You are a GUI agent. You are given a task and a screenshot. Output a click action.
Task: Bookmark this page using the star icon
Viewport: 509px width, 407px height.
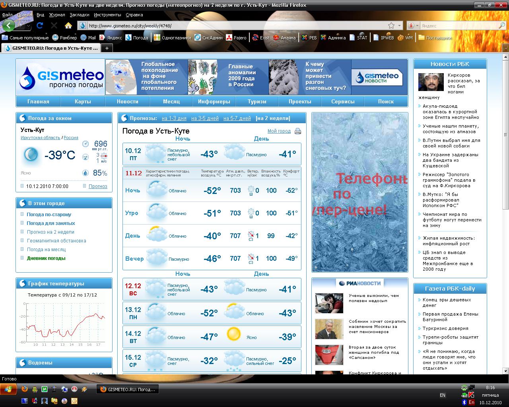click(391, 25)
